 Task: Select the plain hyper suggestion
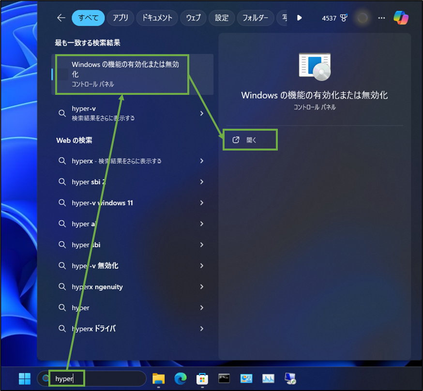(132, 308)
